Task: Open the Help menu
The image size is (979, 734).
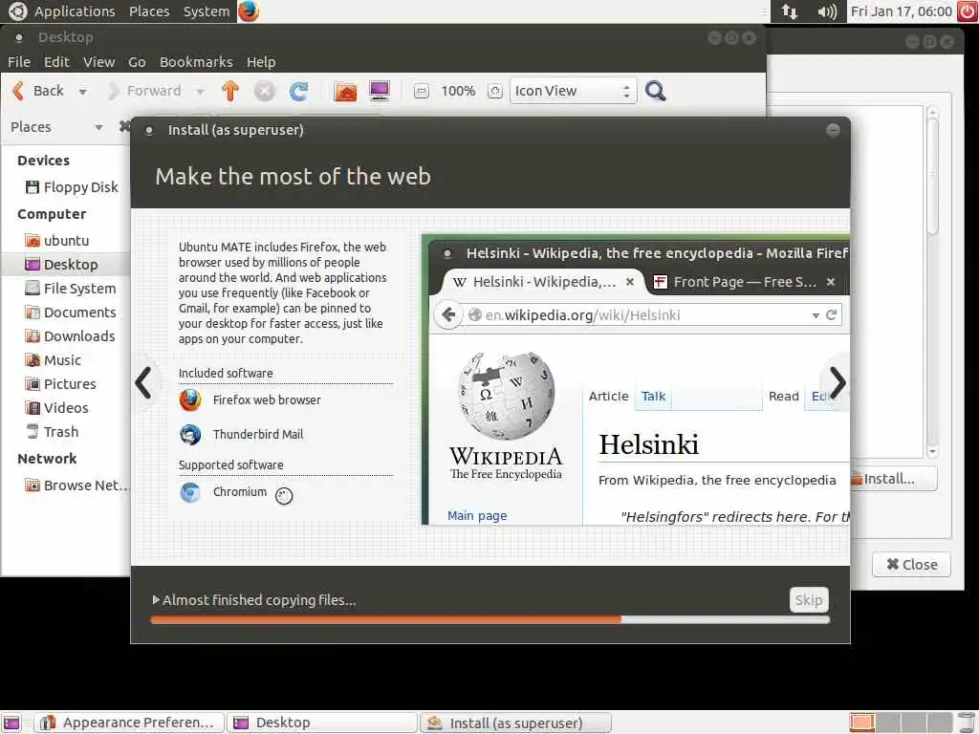Action: coord(261,62)
